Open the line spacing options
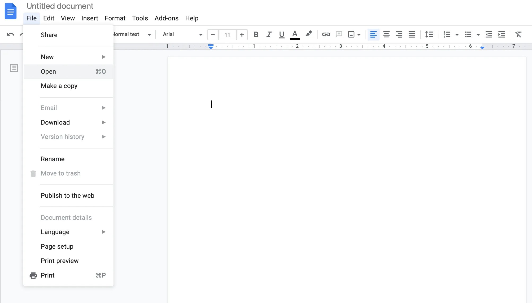The height and width of the screenshot is (303, 532). coord(429,34)
